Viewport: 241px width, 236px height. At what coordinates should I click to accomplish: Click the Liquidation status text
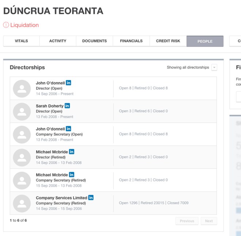click(24, 25)
